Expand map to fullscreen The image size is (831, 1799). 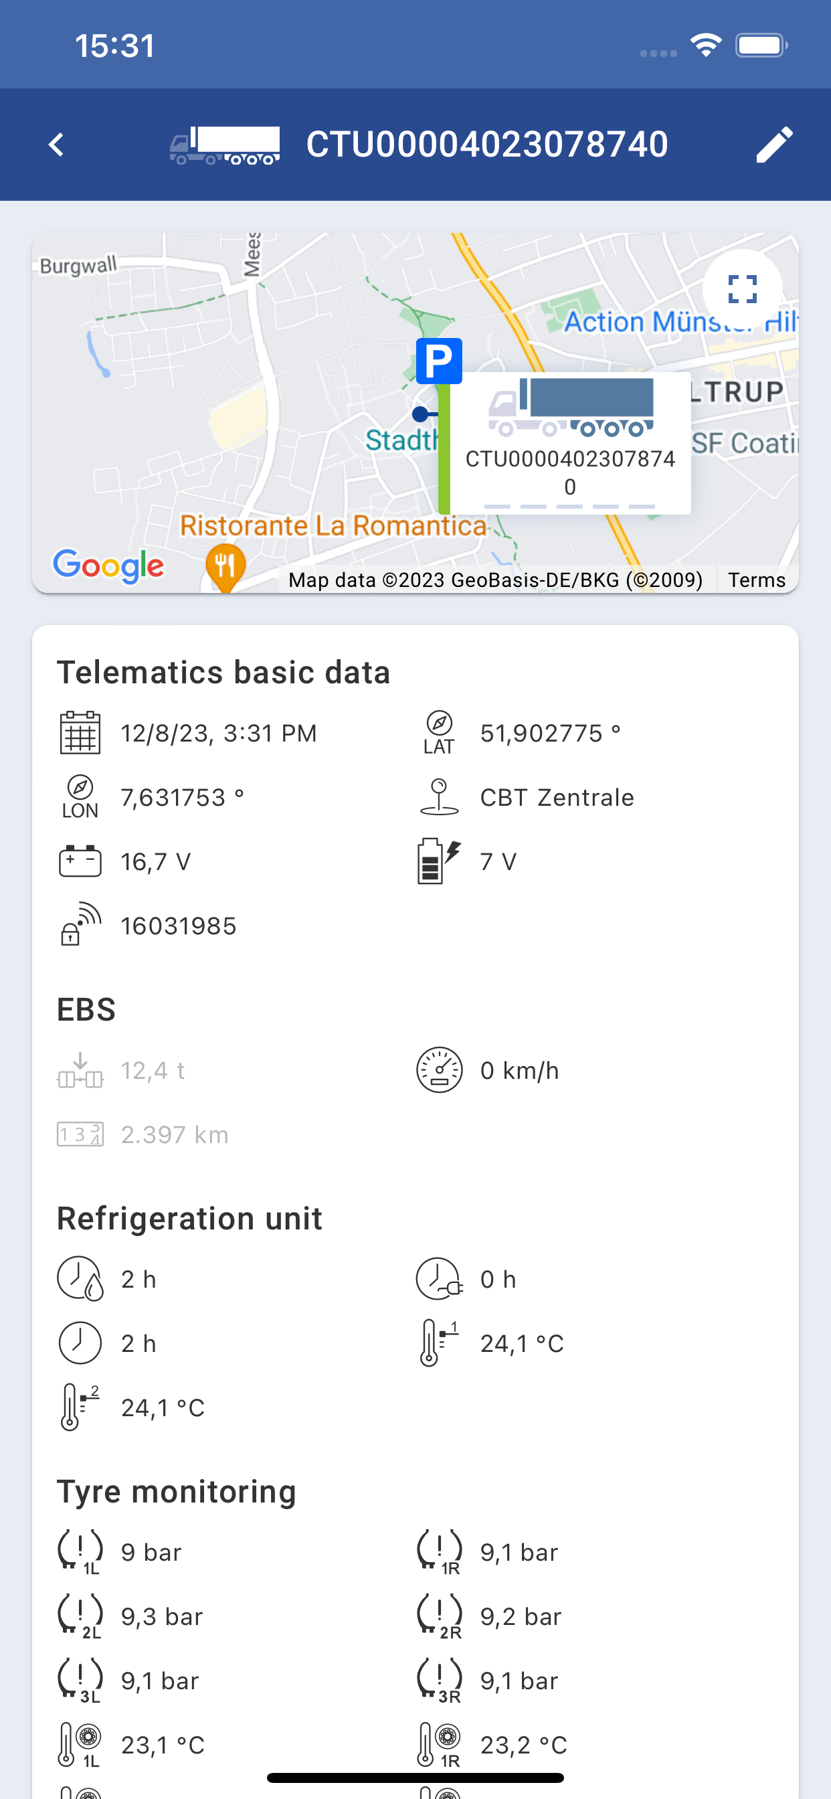click(742, 289)
